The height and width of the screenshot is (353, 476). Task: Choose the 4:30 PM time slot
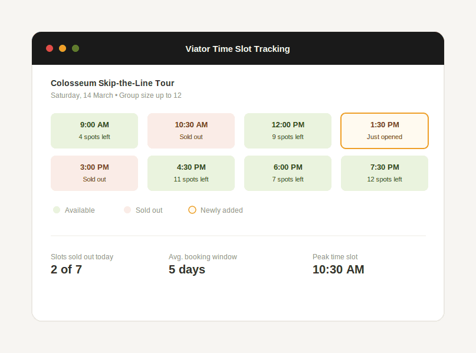(191, 173)
